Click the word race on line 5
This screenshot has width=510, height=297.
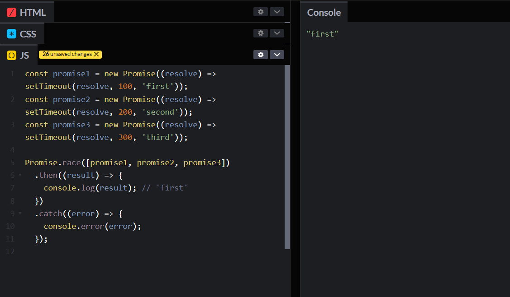tap(71, 162)
